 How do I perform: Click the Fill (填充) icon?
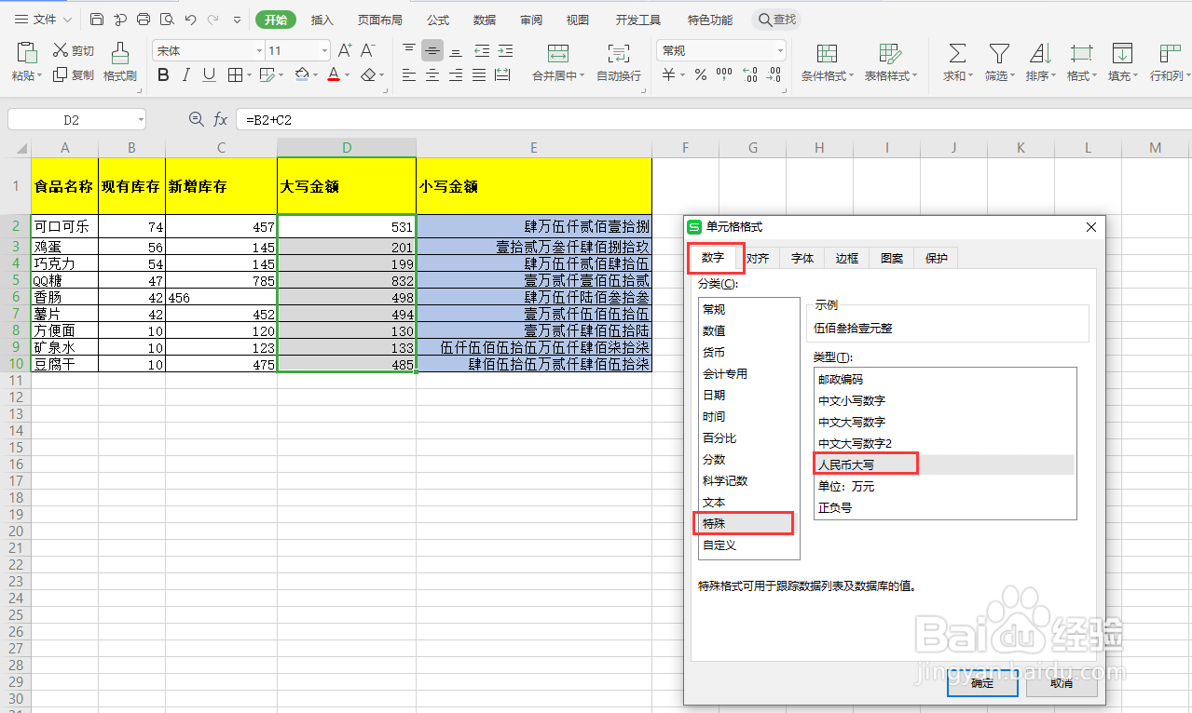click(x=1122, y=53)
